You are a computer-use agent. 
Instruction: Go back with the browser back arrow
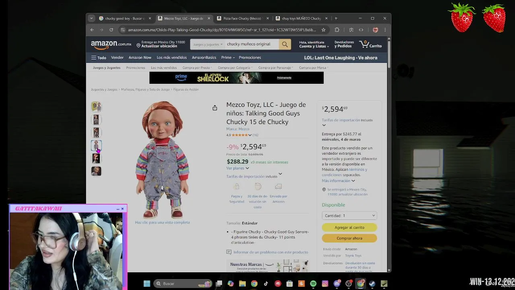point(92,30)
